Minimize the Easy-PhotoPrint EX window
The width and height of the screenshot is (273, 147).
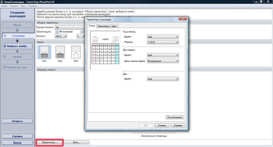coord(256,2)
